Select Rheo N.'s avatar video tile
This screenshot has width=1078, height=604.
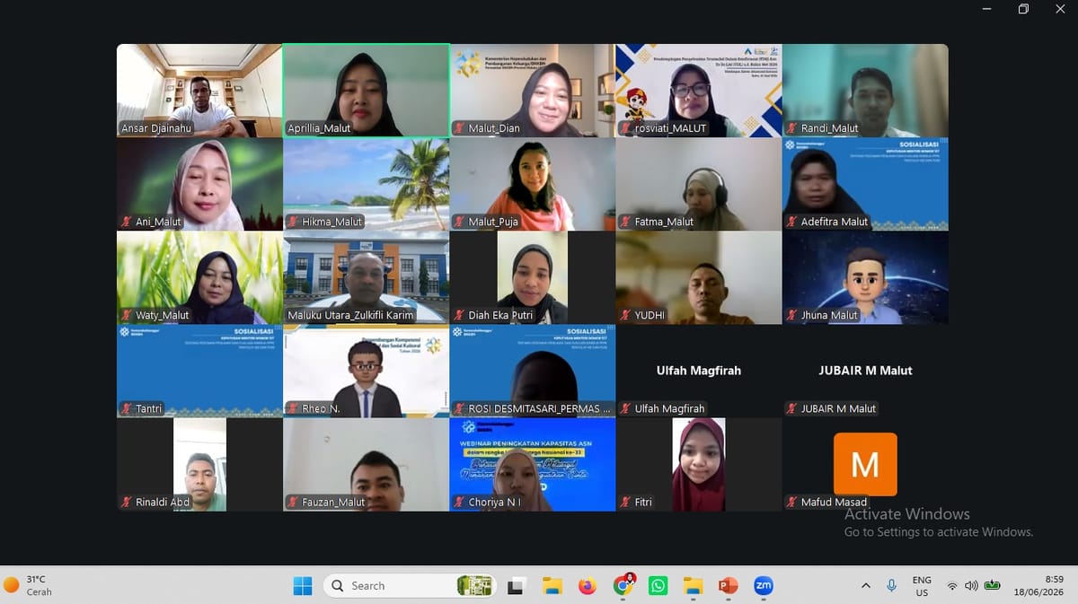pyautogui.click(x=367, y=371)
